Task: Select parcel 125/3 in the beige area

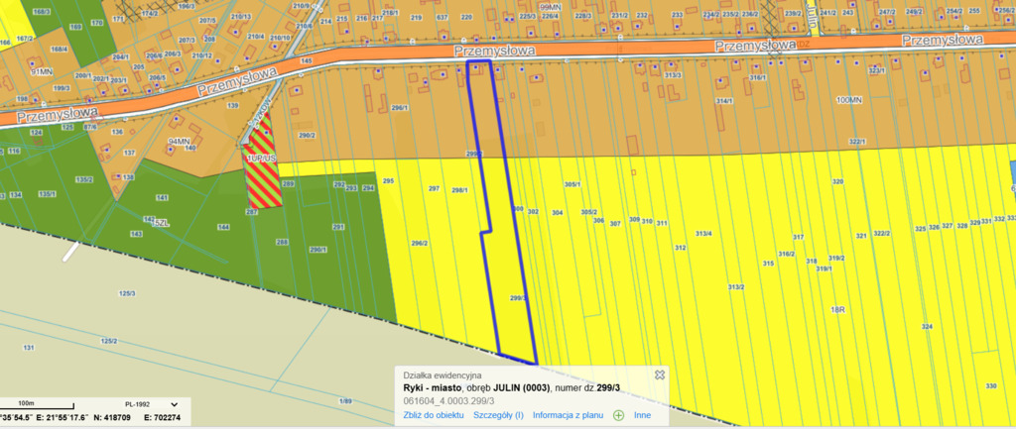Action: (126, 293)
